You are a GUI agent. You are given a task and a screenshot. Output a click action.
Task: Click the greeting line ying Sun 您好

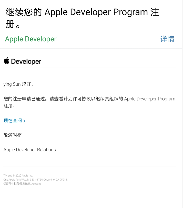tap(18, 84)
